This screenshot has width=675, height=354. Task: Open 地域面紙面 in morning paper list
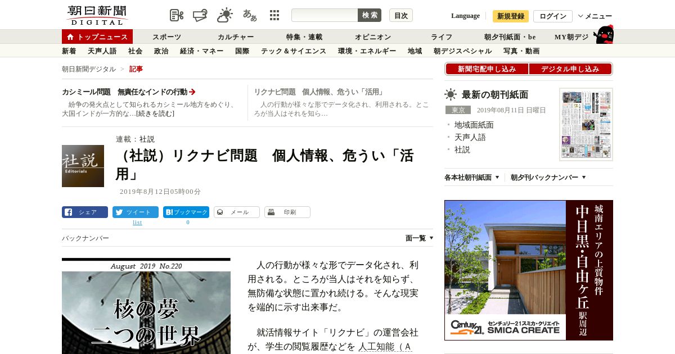[x=474, y=125]
